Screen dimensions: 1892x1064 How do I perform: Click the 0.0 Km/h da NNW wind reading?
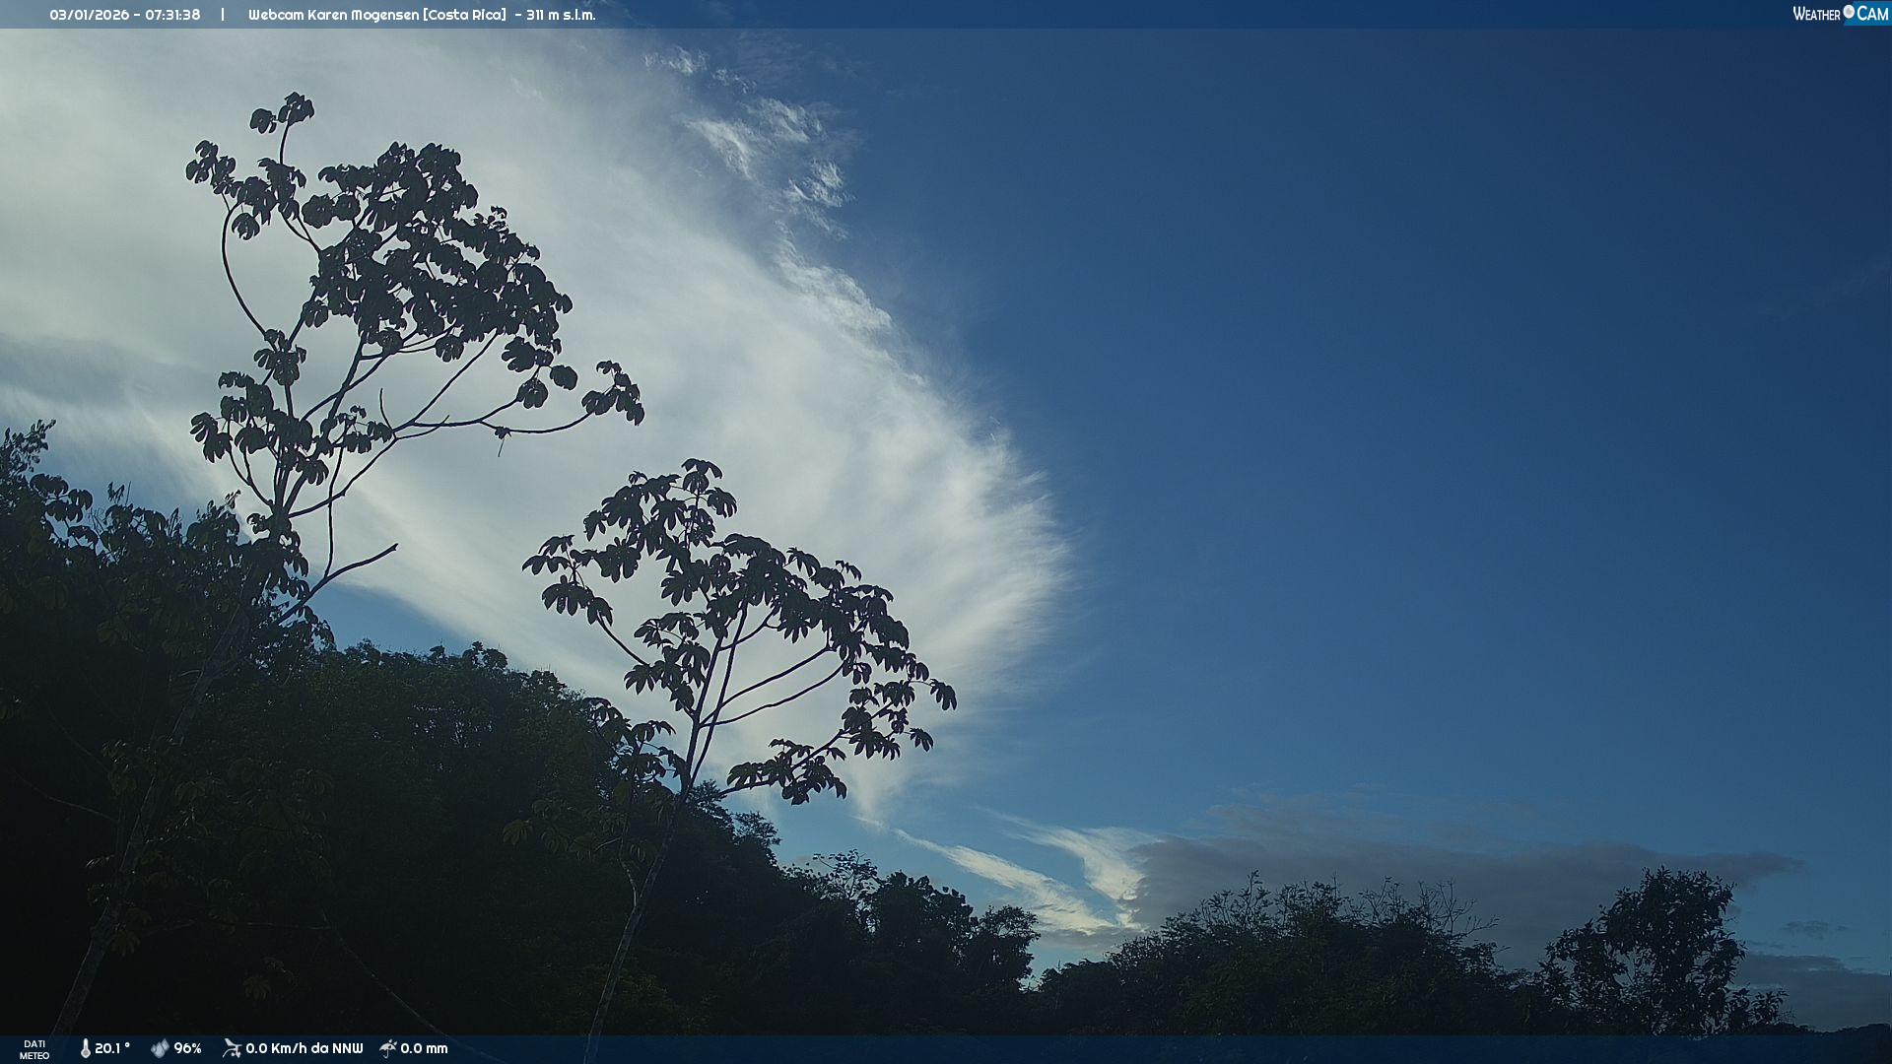tap(304, 1048)
